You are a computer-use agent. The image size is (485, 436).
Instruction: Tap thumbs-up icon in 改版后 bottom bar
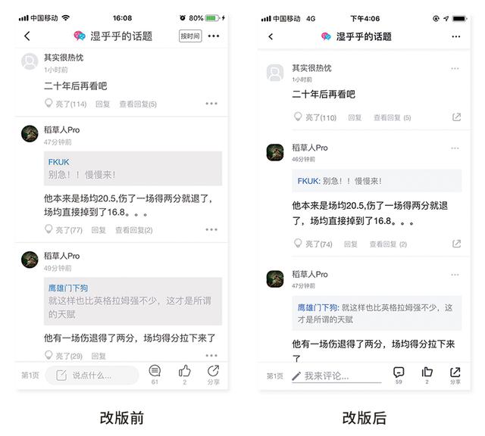tap(427, 372)
